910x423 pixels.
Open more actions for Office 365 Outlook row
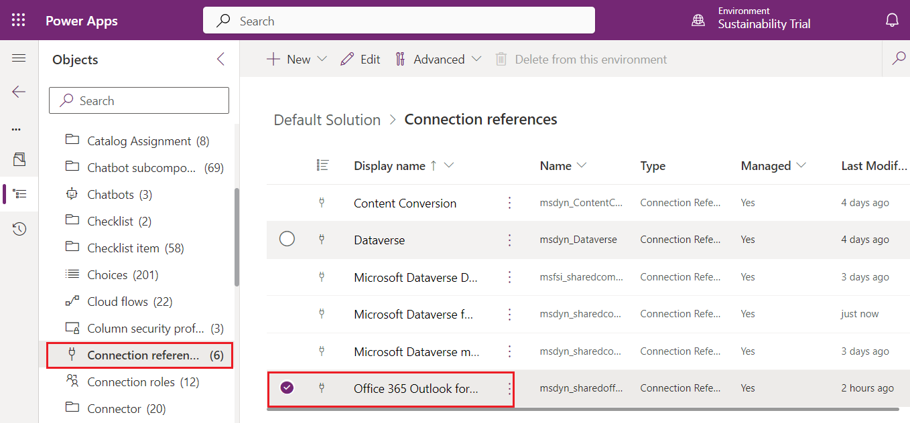(509, 388)
